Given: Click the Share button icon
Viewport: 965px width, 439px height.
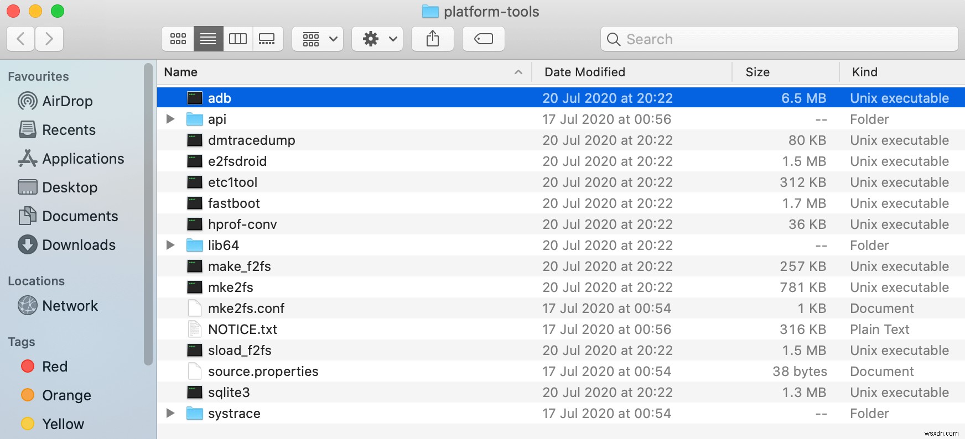Looking at the screenshot, I should click(433, 39).
